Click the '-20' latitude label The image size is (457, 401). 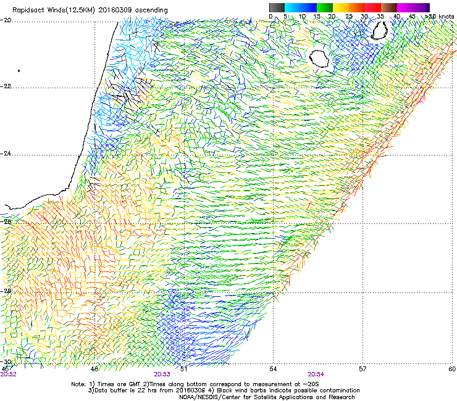(6, 20)
